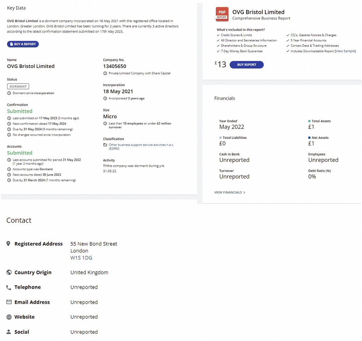Click the Unreported value for Email Address
This screenshot has height=341, width=362.
[x=84, y=302]
